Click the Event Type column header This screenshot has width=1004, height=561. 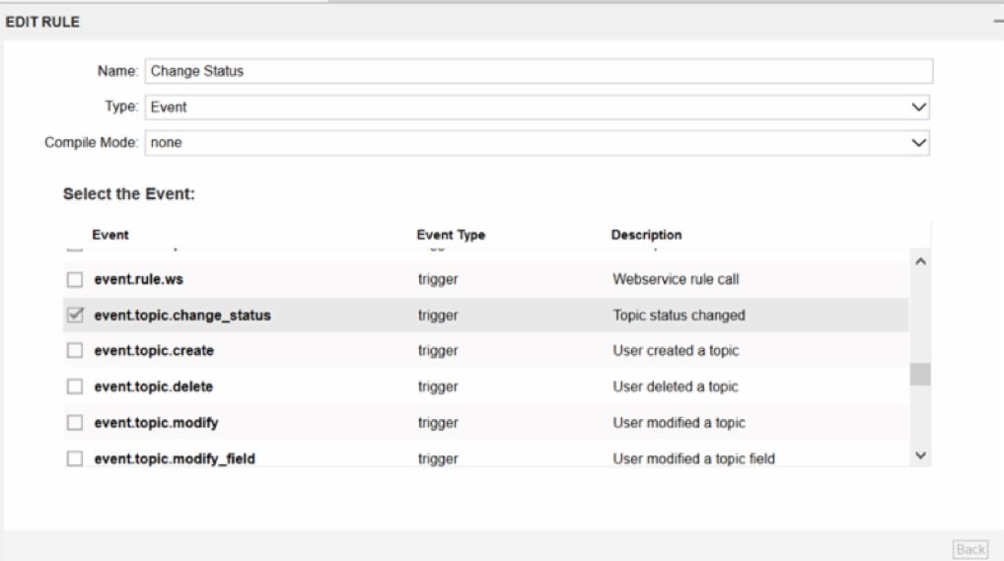451,236
